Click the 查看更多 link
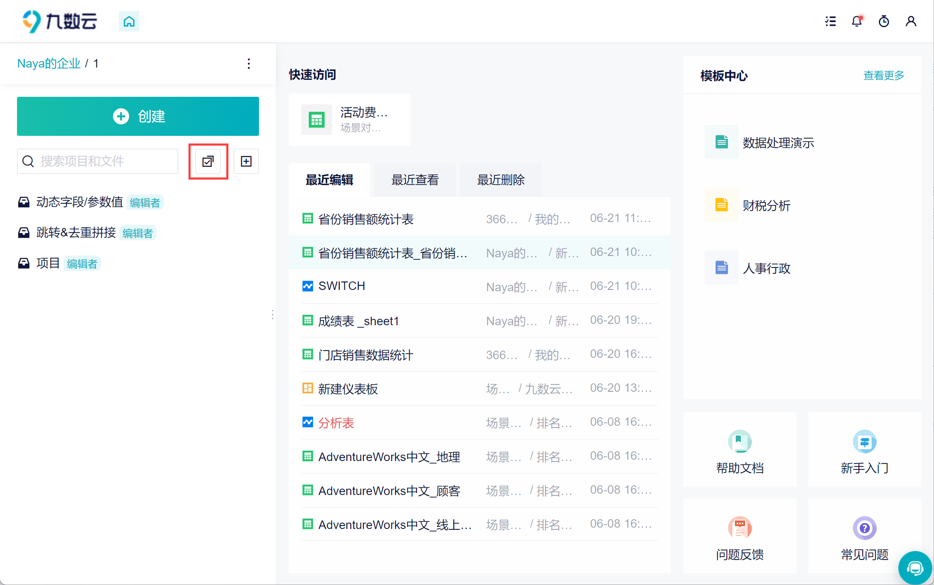Viewport: 934px width, 585px height. pyautogui.click(x=883, y=76)
